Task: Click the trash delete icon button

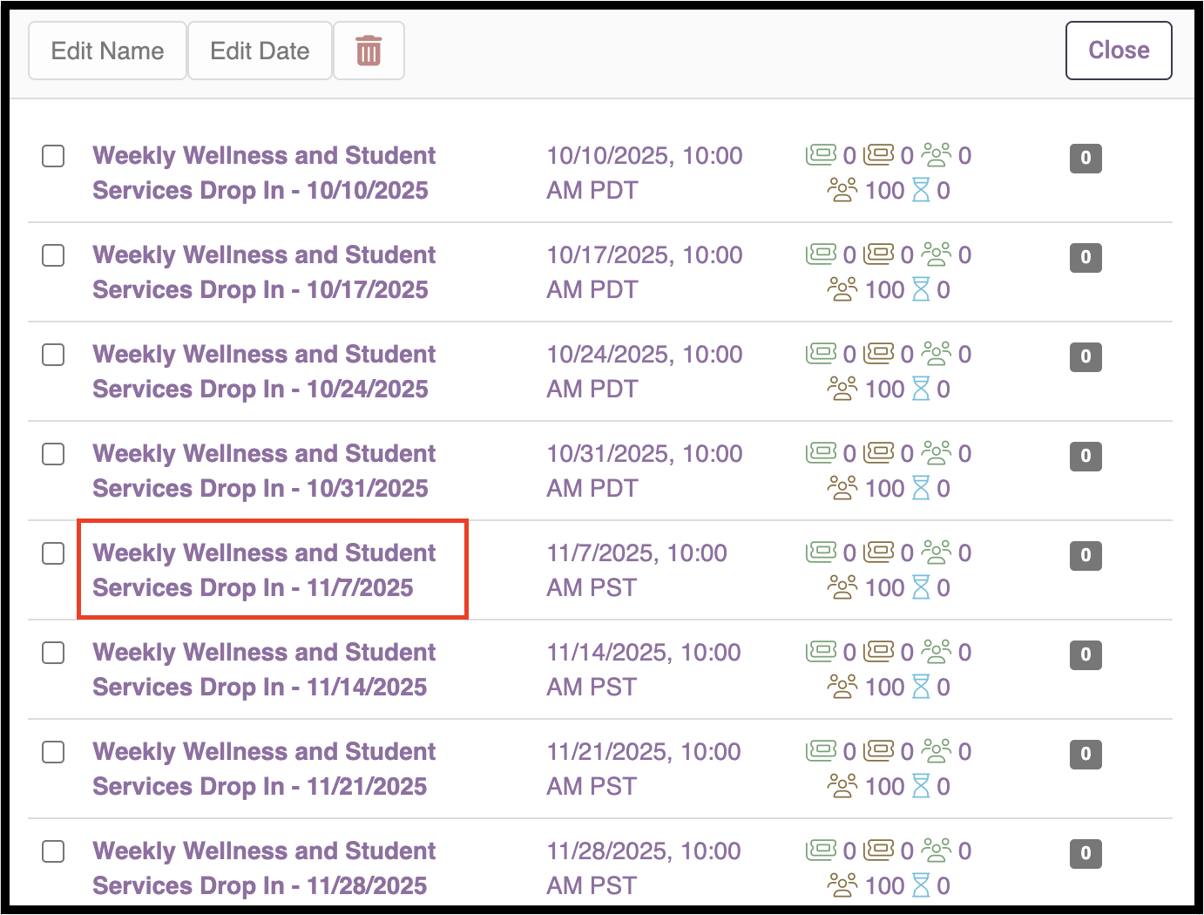Action: 369,51
